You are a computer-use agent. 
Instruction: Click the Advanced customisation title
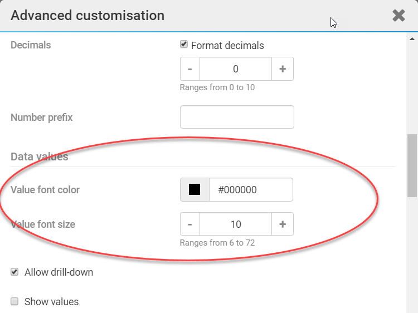tap(88, 16)
